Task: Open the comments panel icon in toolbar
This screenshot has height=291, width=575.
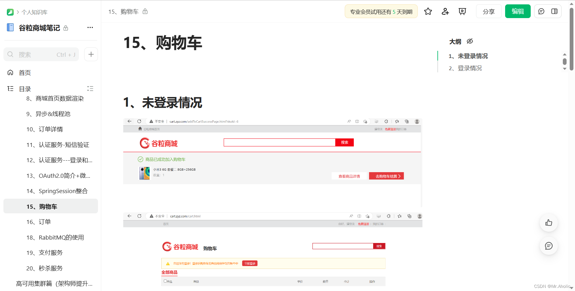Action: point(541,12)
